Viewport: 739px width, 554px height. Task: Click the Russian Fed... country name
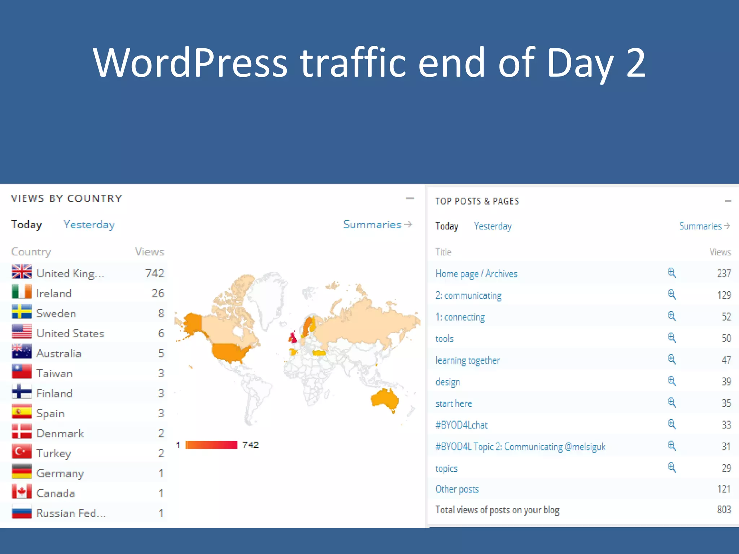[x=71, y=513]
